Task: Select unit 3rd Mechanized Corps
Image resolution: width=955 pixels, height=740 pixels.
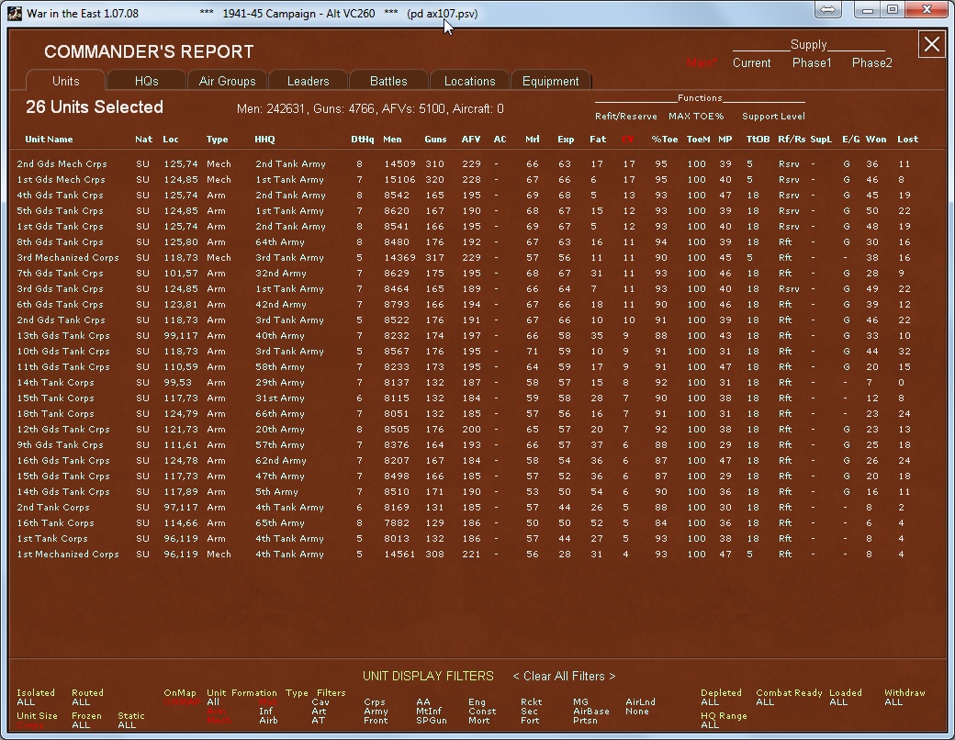Action: (68, 258)
